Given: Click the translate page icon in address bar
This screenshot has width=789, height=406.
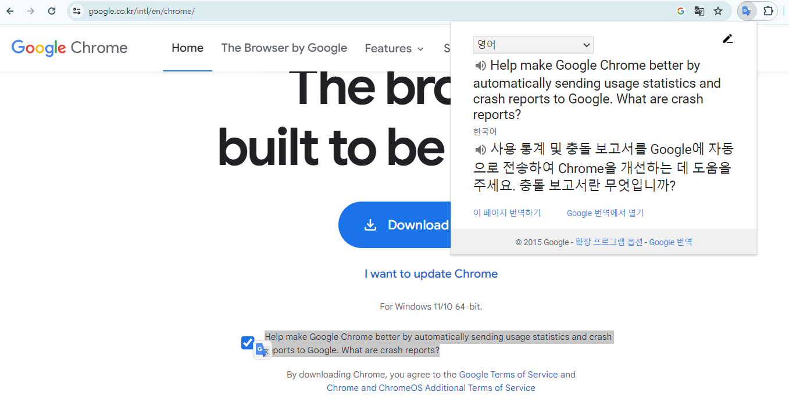Looking at the screenshot, I should point(699,11).
